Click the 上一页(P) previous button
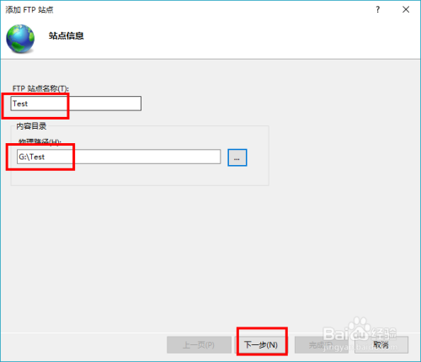 coord(199,344)
